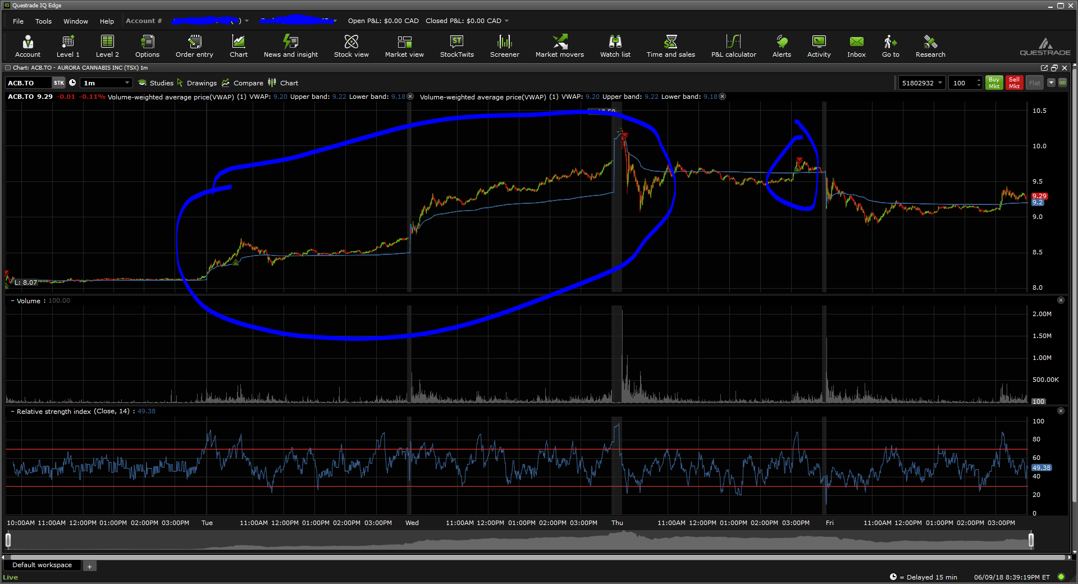
Task: Open the Compare symbols option
Action: 243,83
